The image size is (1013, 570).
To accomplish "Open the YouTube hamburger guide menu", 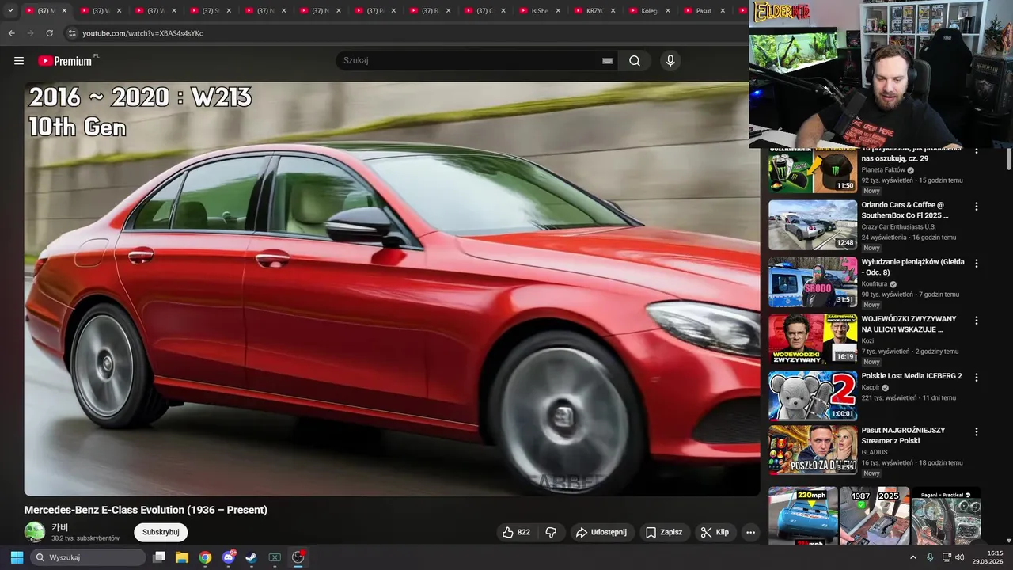I will (x=19, y=61).
